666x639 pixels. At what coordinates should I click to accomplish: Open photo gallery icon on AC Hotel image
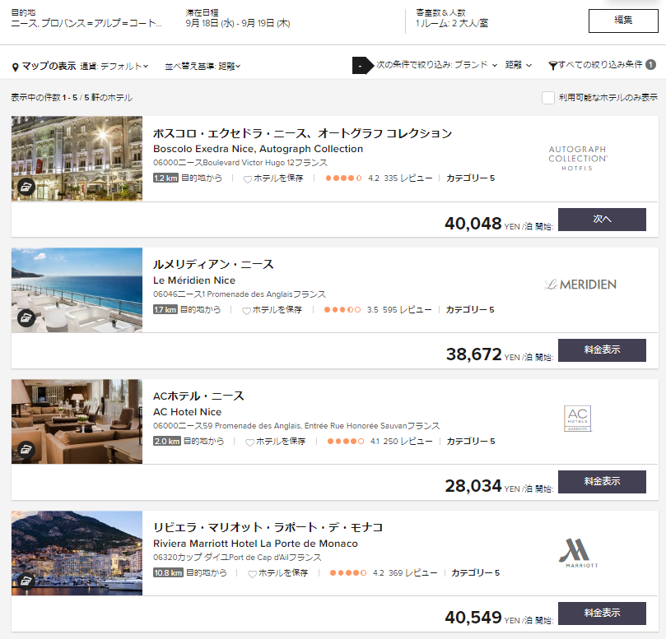coord(26,449)
